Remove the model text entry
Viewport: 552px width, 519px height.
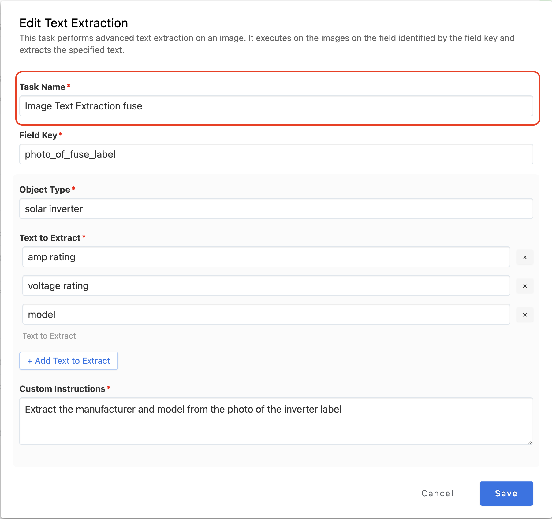tap(524, 315)
